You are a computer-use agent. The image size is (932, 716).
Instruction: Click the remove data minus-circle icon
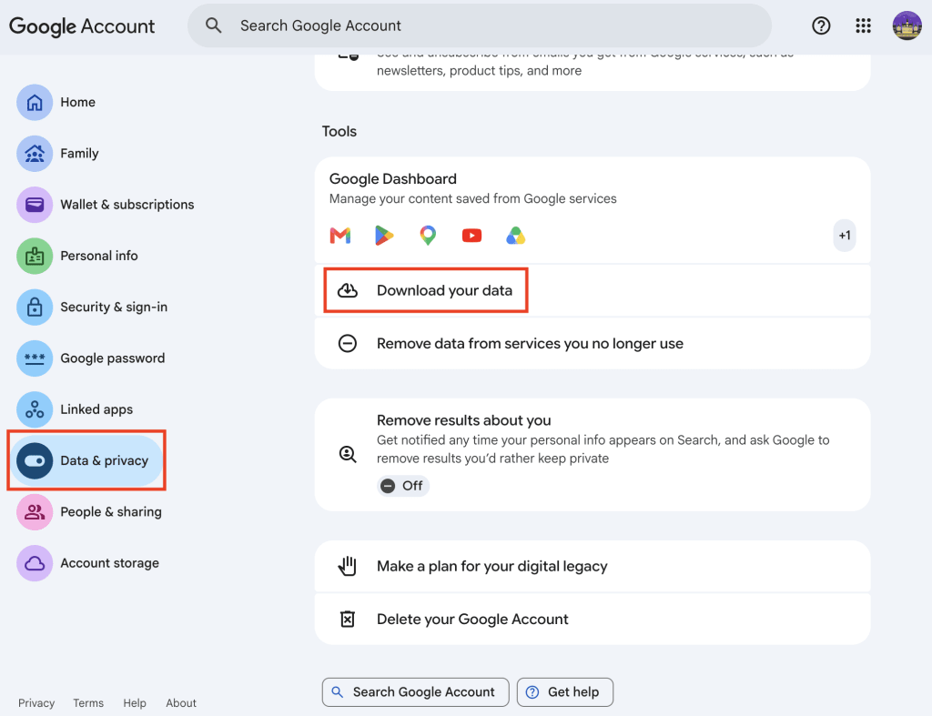348,343
